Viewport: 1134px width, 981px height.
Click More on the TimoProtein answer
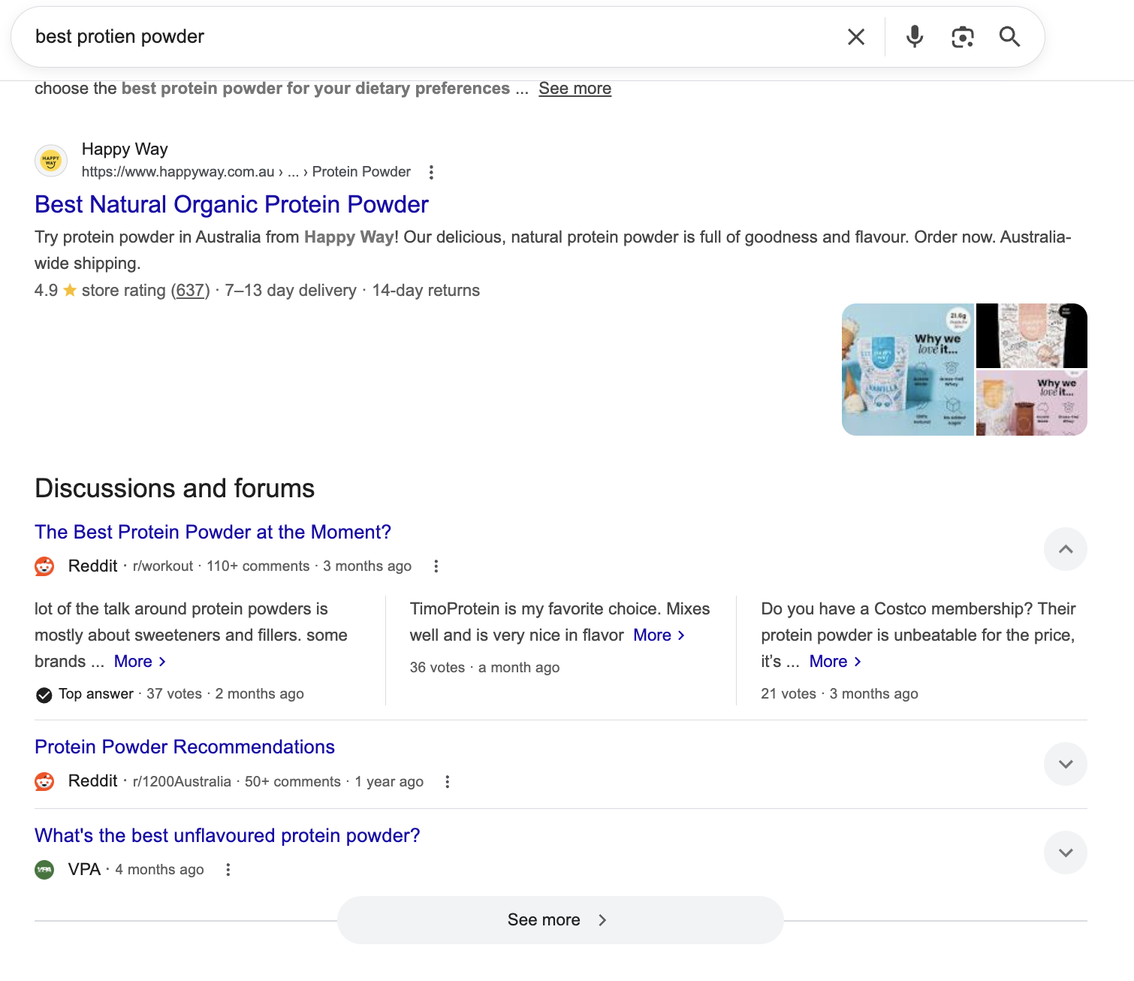point(659,635)
